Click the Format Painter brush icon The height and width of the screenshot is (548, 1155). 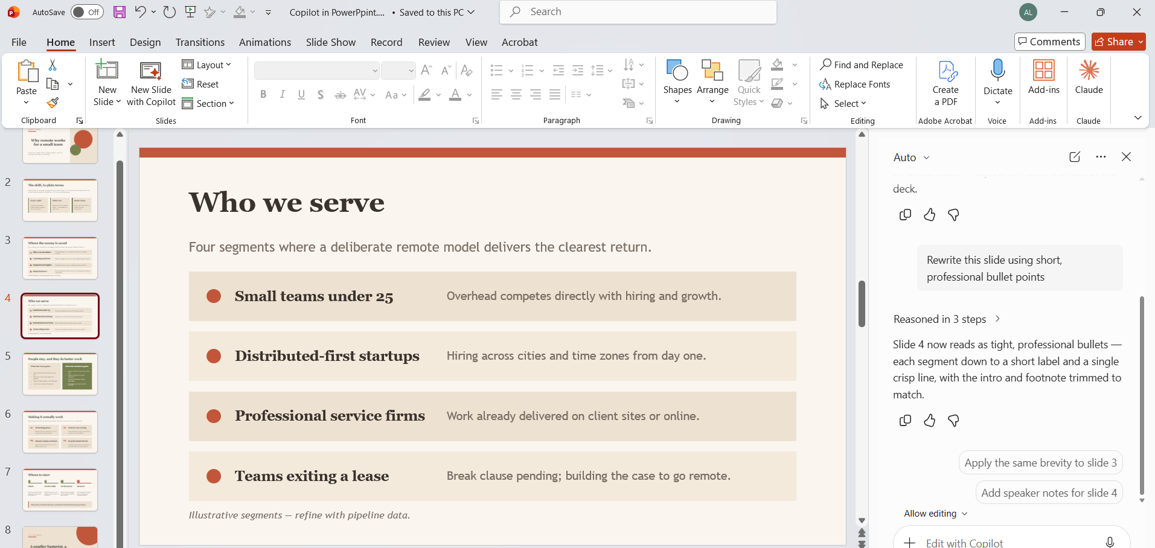pyautogui.click(x=53, y=103)
